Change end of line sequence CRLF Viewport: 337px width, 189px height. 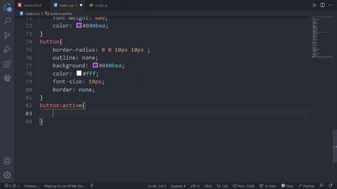208,186
